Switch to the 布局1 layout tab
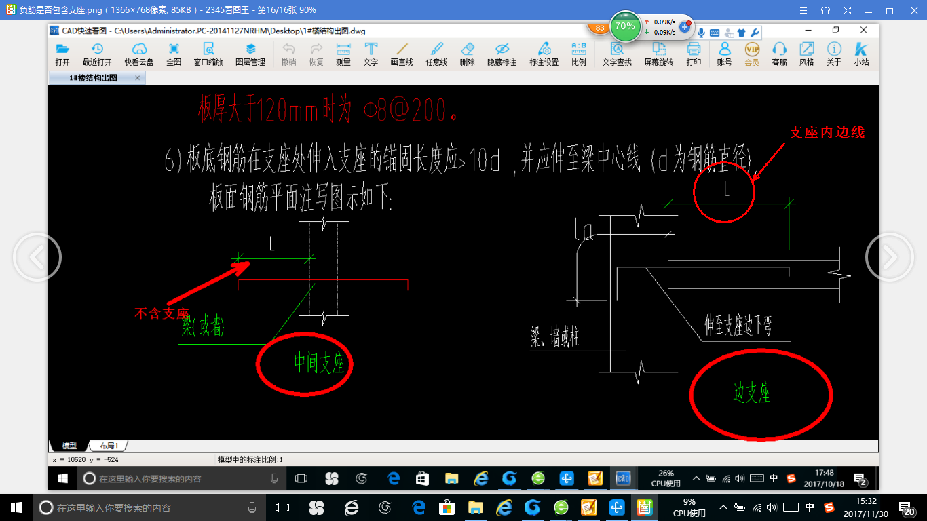Image resolution: width=927 pixels, height=521 pixels. tap(109, 446)
